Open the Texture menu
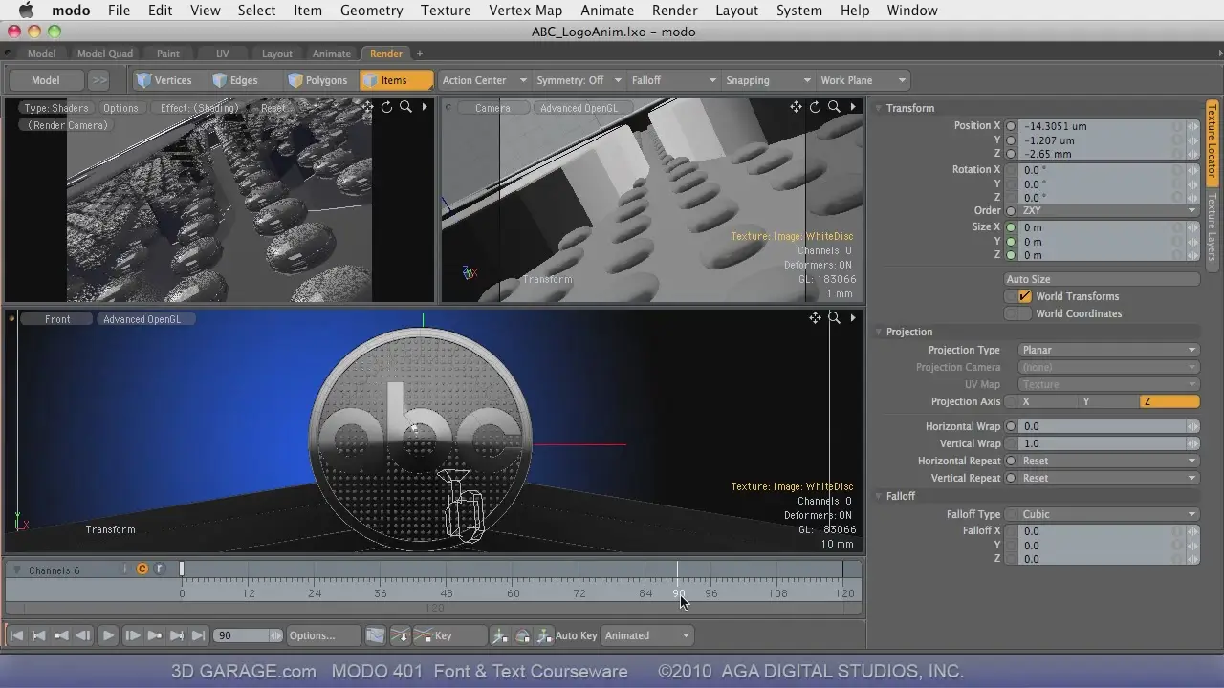Viewport: 1224px width, 688px height. pos(446,11)
